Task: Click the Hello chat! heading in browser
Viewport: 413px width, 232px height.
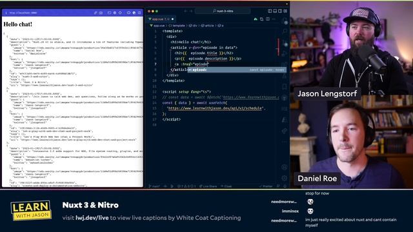Action: click(x=17, y=24)
